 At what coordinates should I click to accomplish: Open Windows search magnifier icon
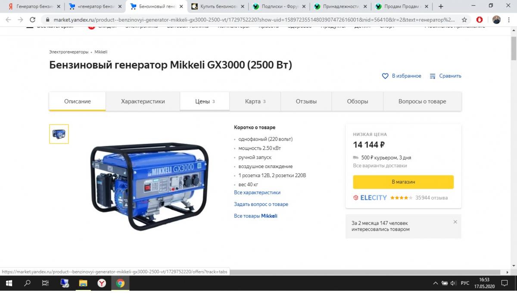tap(27, 283)
